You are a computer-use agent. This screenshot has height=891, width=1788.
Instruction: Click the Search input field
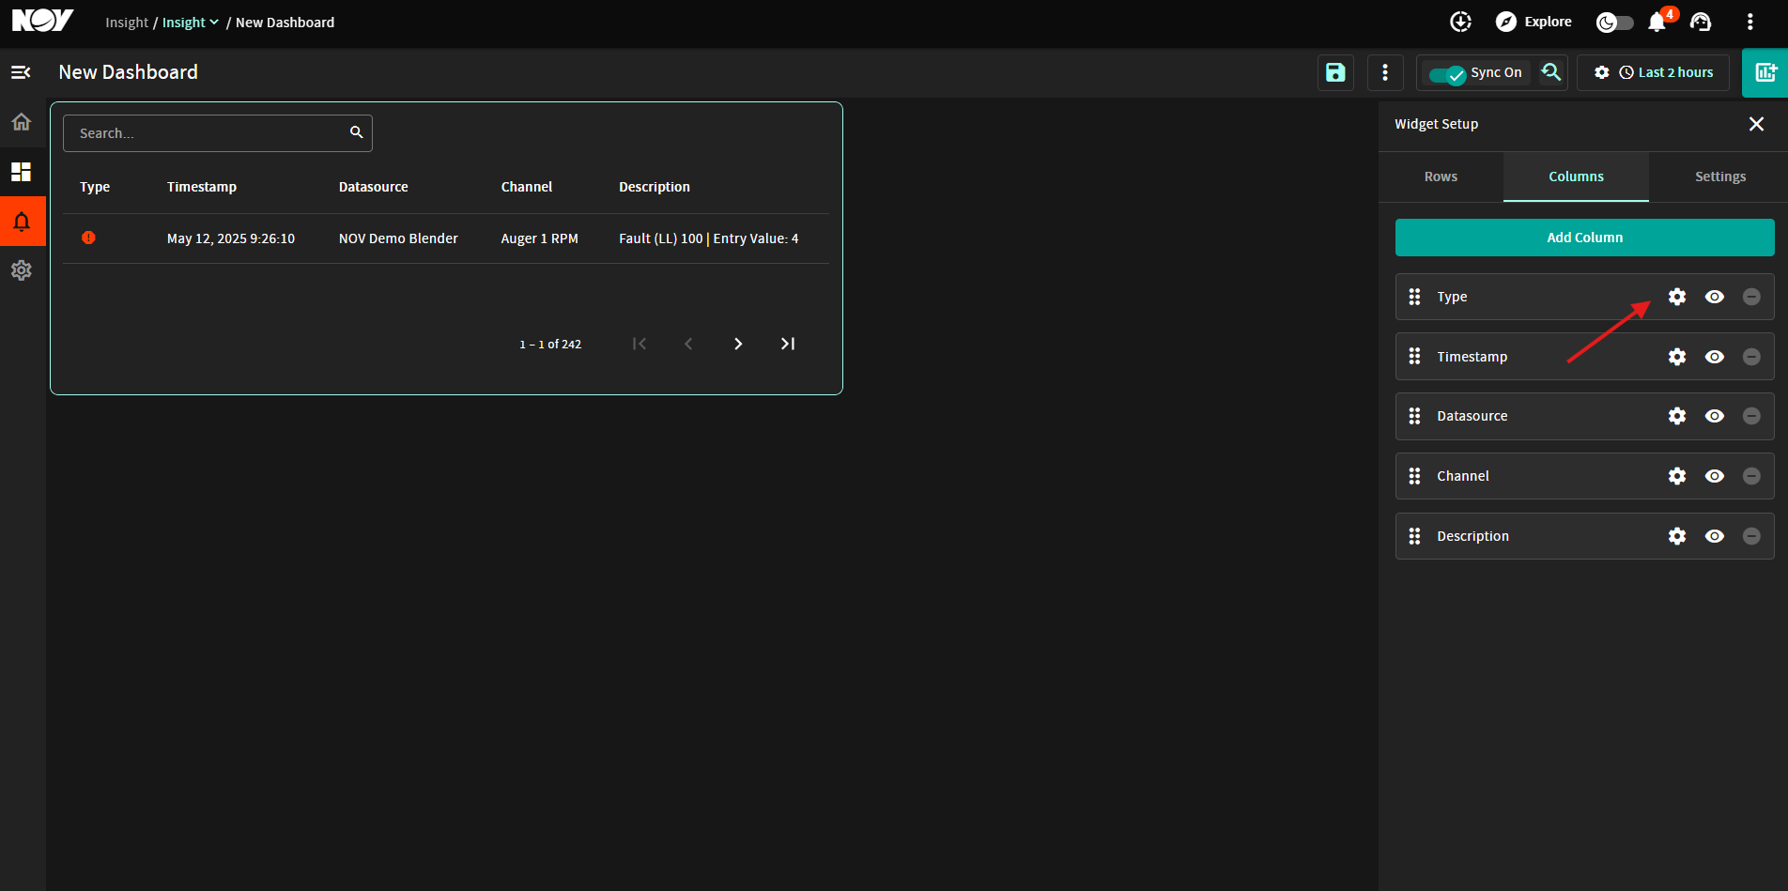click(x=218, y=133)
